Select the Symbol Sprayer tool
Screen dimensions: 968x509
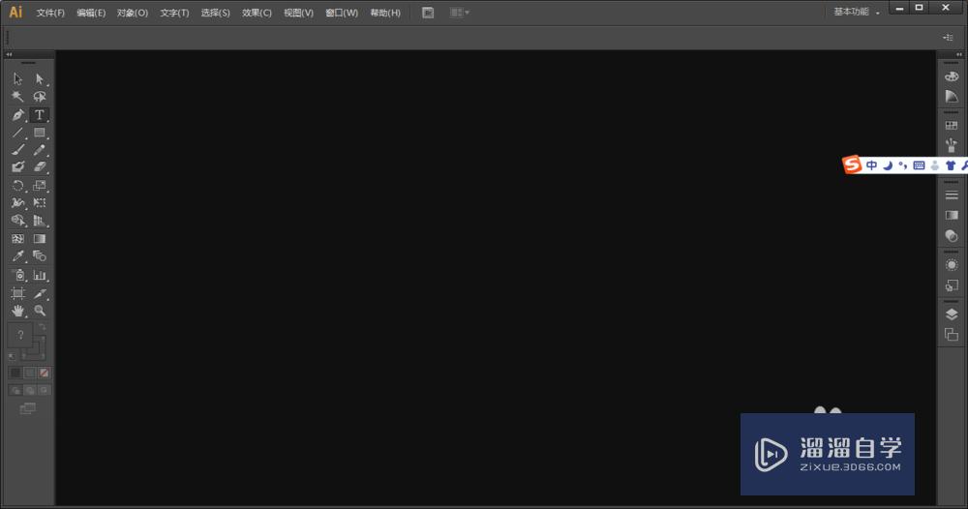[x=17, y=275]
